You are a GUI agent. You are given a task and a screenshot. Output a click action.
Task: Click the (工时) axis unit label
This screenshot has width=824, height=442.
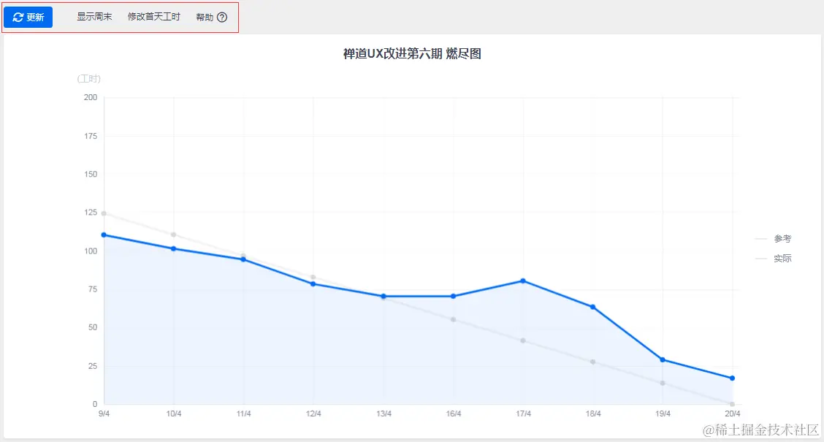click(x=89, y=79)
